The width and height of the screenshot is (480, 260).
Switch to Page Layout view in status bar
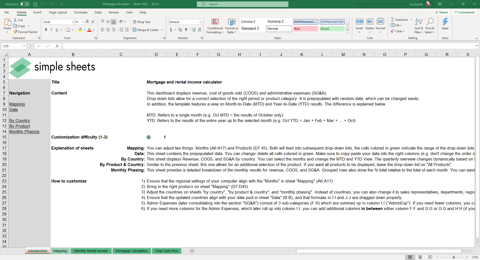coord(420,257)
